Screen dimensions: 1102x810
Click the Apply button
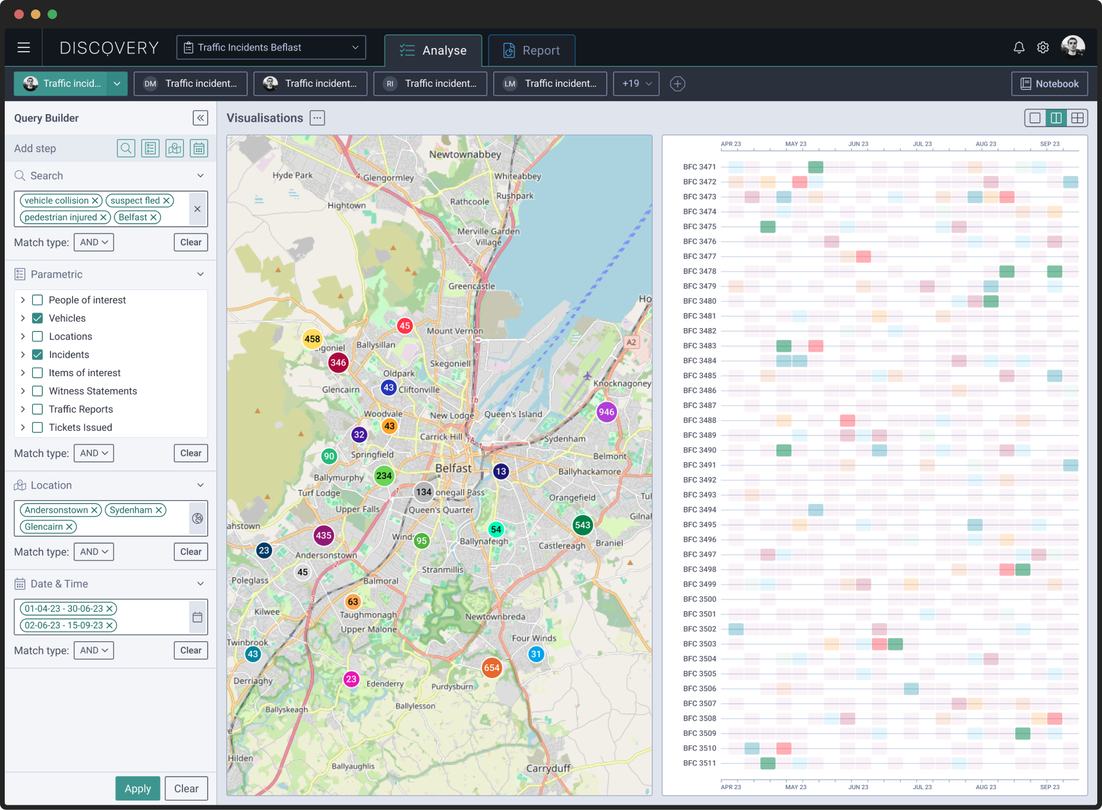(137, 789)
